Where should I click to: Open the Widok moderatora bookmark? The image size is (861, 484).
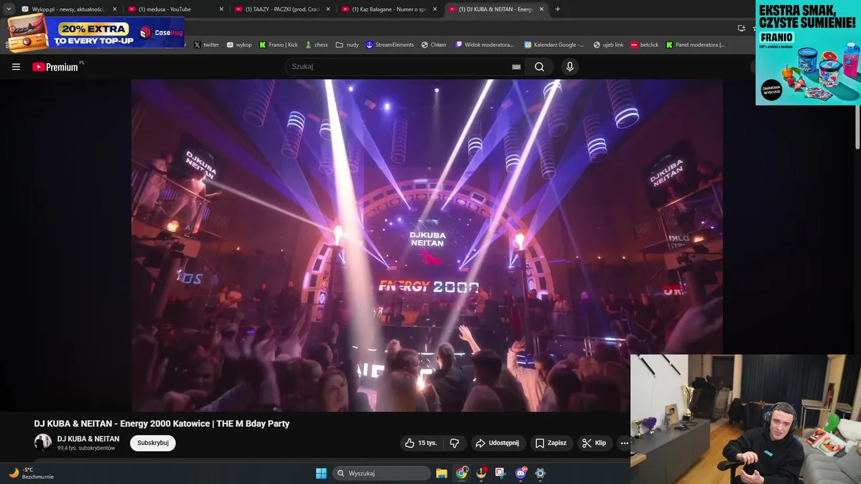tap(484, 45)
